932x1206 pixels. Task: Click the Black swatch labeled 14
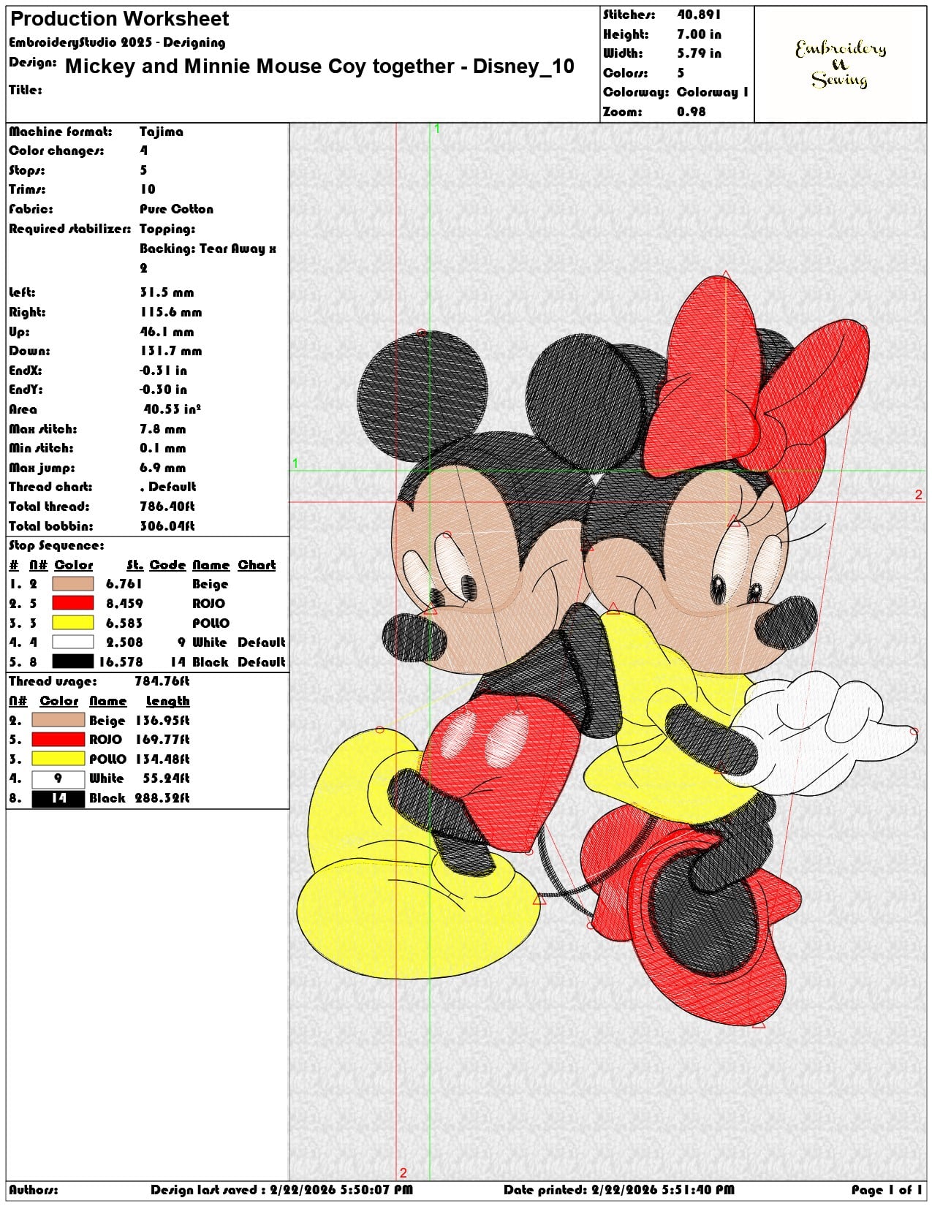[58, 798]
